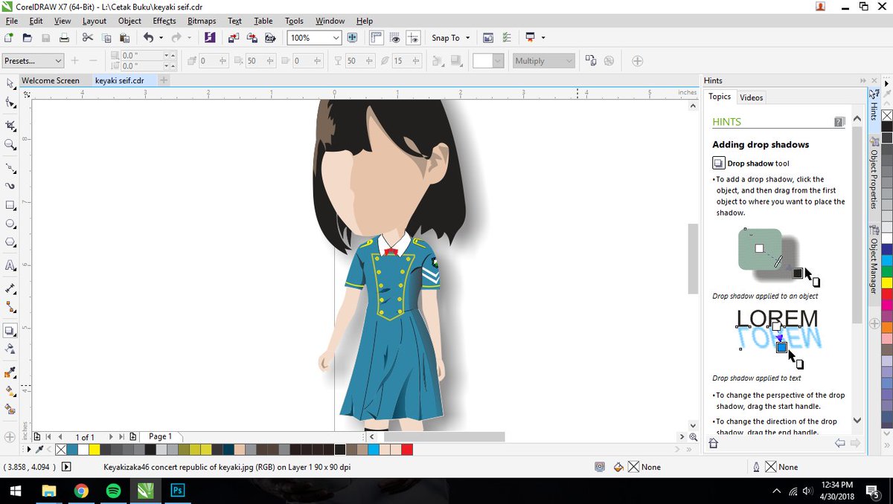
Task: Open the Bitmaps menu
Action: (202, 21)
